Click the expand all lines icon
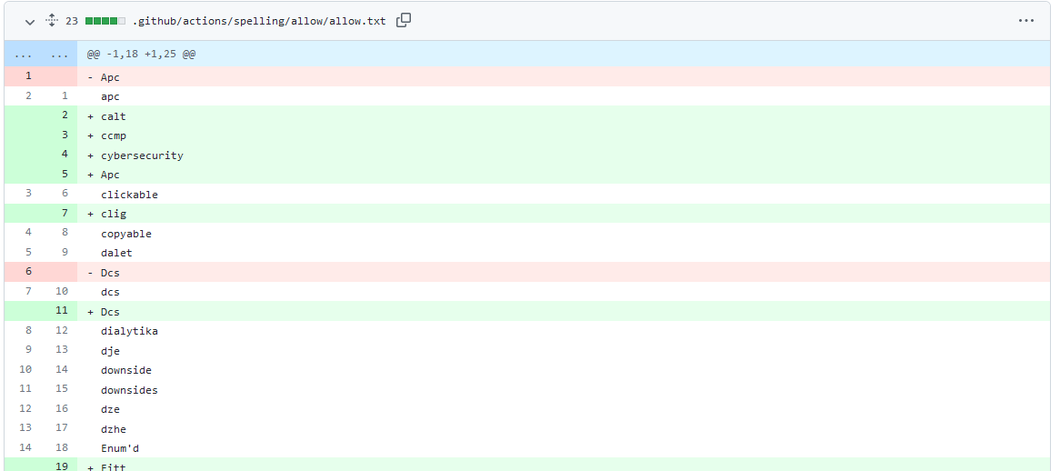This screenshot has height=471, width=1060. pos(52,20)
